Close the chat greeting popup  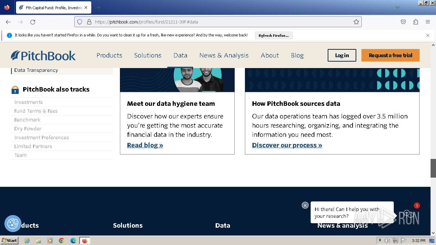pos(305,205)
